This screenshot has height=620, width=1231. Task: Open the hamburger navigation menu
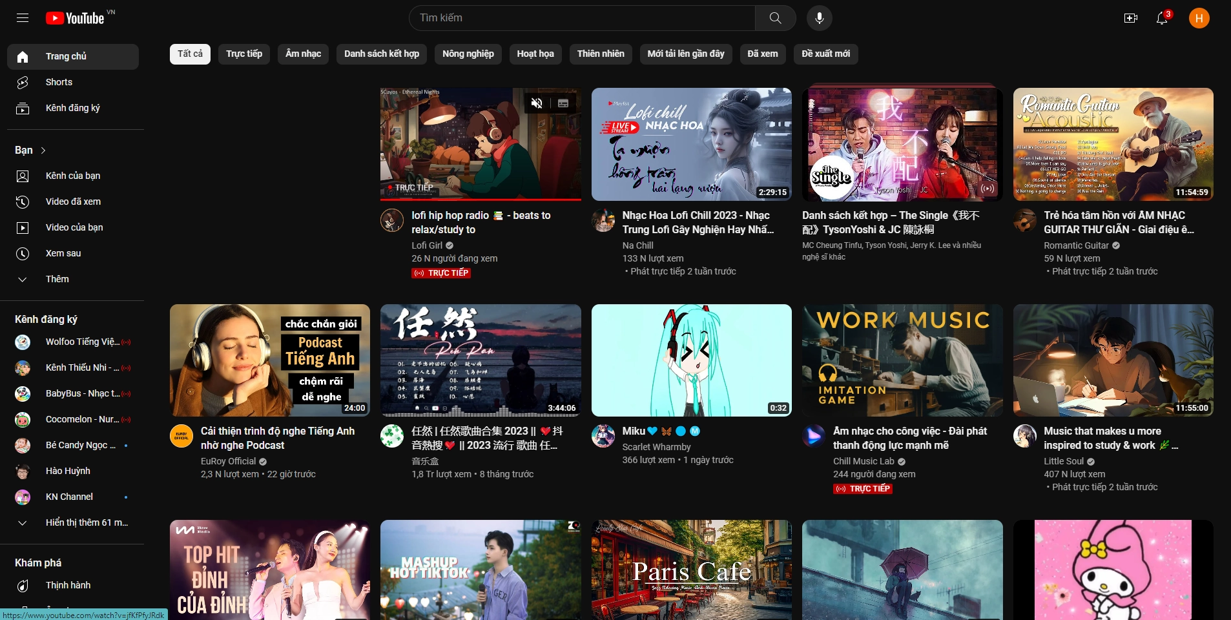coord(23,17)
